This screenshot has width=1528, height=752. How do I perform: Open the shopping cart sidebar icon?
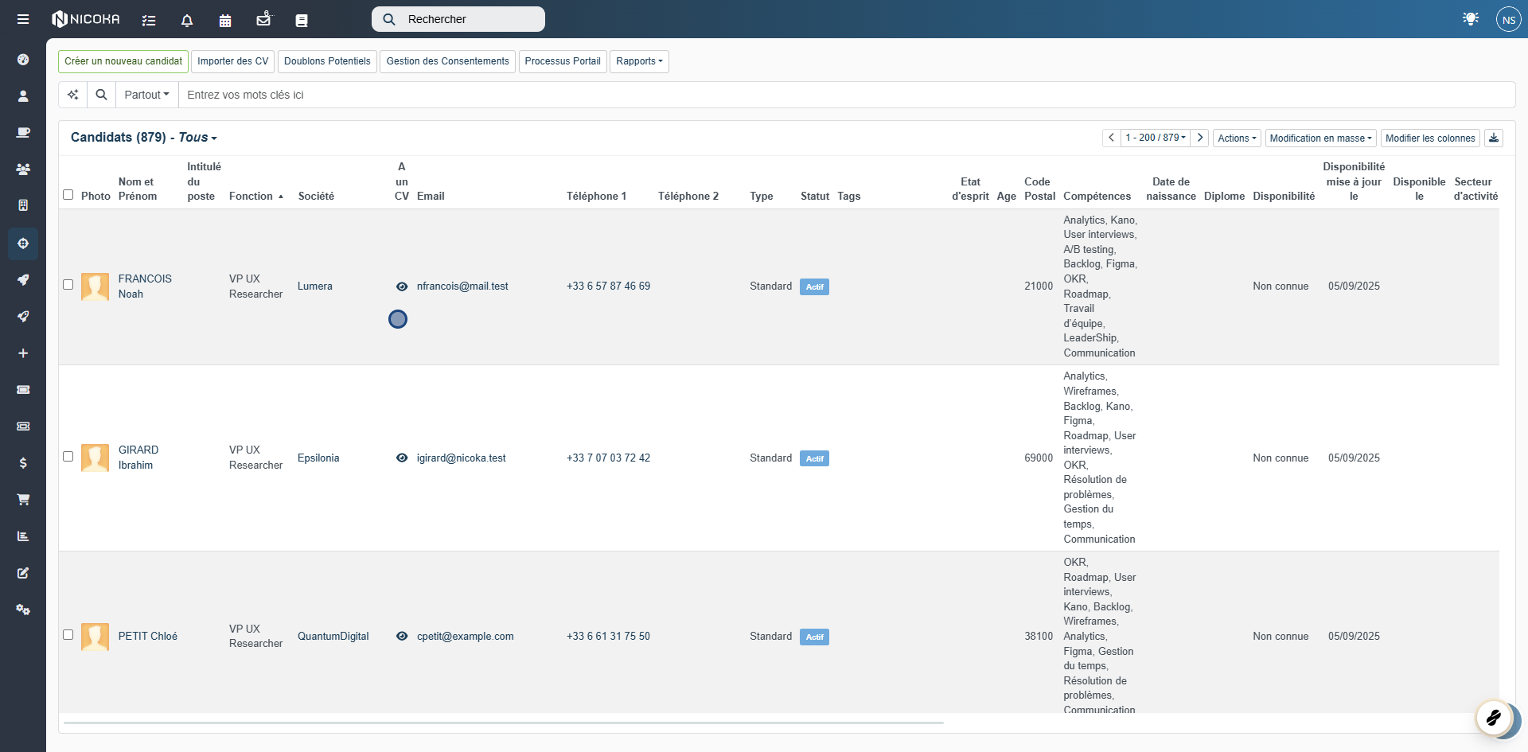[23, 500]
